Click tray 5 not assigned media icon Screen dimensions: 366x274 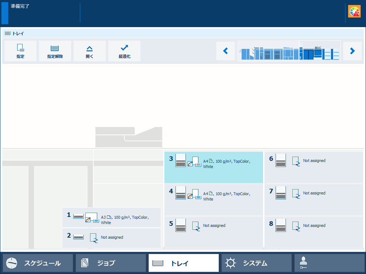pyautogui.click(x=196, y=226)
